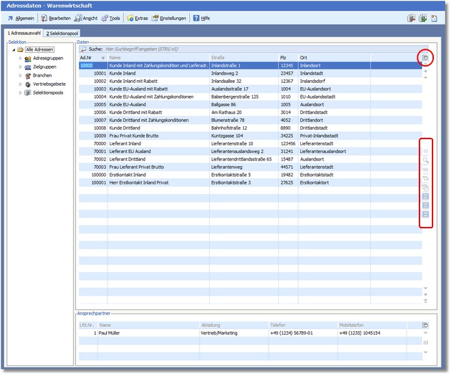Click the magnifier icon in right sidebar
Screen dimensions: 451x375
426,160
